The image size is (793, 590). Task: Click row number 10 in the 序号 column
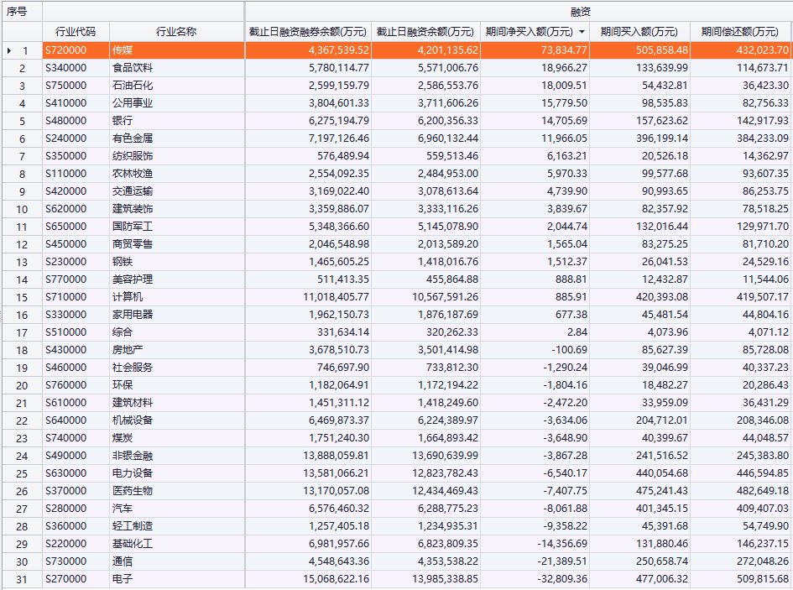click(23, 209)
